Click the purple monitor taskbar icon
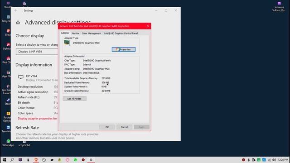 click(20, 160)
